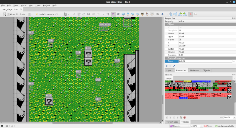The height and width of the screenshot is (128, 236).
Task: Flip selected object vertically
Action: pyautogui.click(x=175, y=14)
